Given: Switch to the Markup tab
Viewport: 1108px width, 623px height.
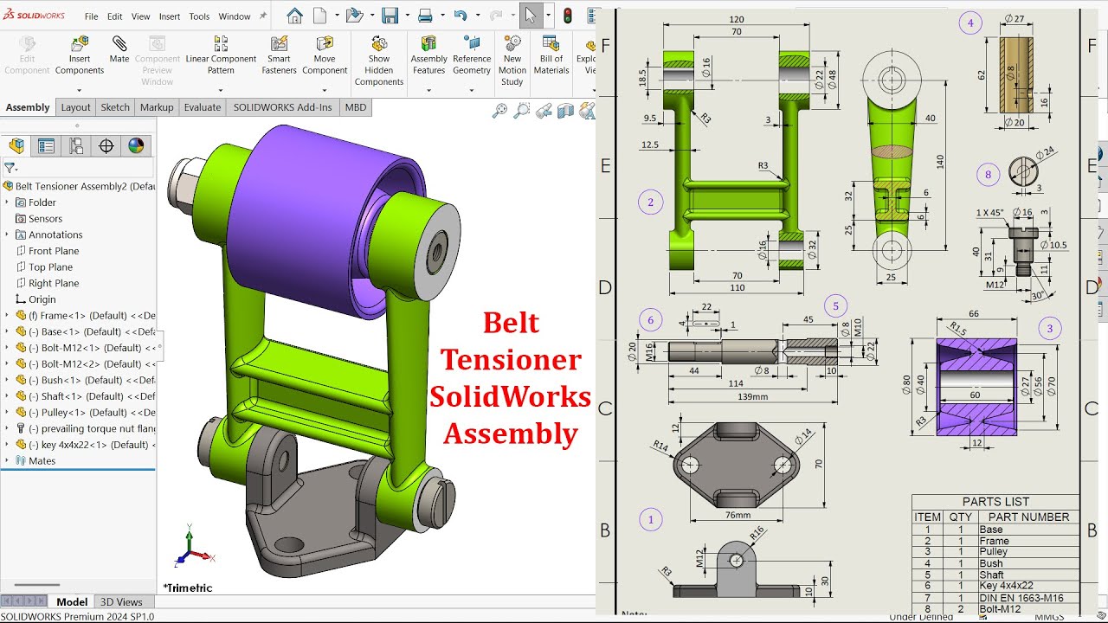Looking at the screenshot, I should tap(157, 107).
